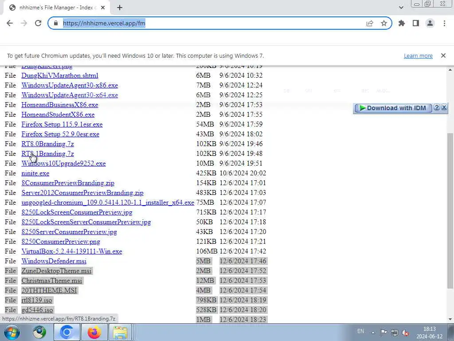Open Action Center flag icon
This screenshot has width=454, height=341.
tap(384, 332)
